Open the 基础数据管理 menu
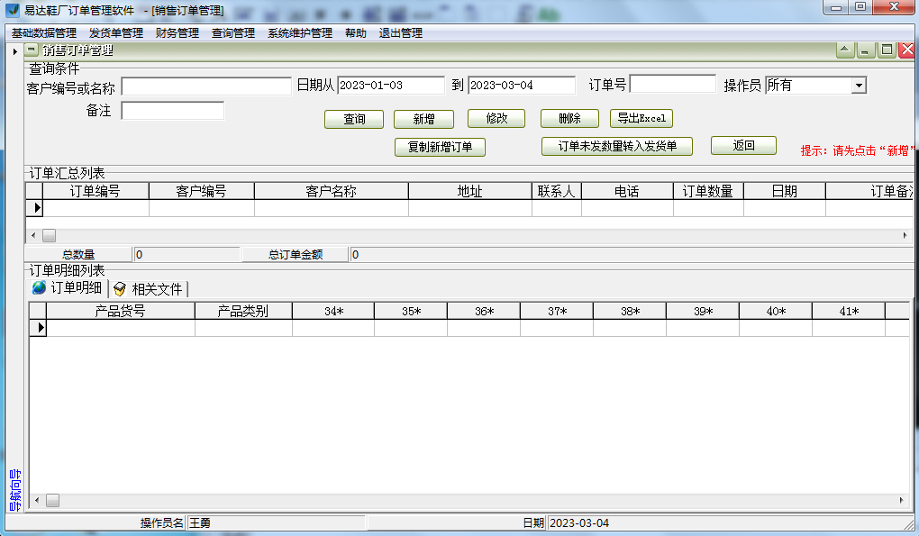The width and height of the screenshot is (919, 536). [x=44, y=33]
